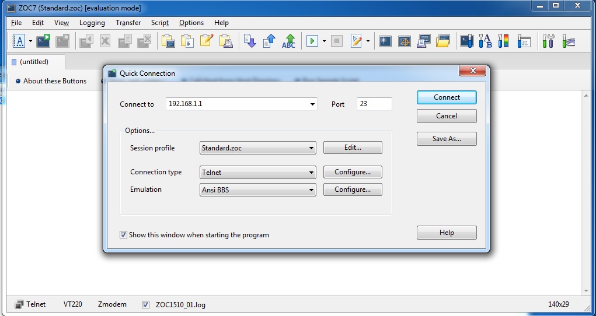Viewport: 596px width, 316px height.
Task: Click the About these Buttons user button
Action: [51, 81]
